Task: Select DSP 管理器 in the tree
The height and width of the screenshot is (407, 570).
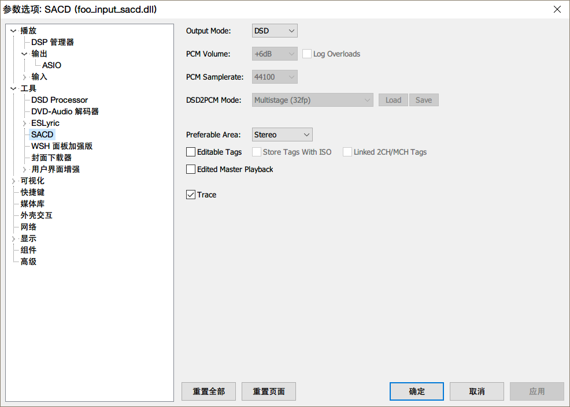Action: [x=53, y=42]
